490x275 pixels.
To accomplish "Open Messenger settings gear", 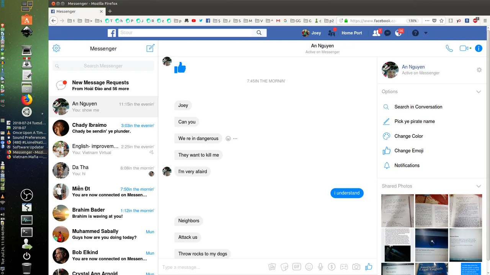I will (x=56, y=48).
